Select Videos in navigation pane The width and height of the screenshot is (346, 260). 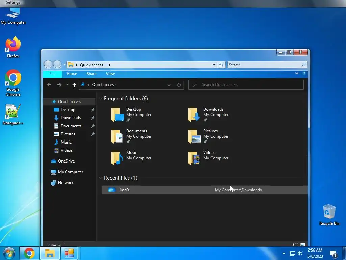point(67,150)
